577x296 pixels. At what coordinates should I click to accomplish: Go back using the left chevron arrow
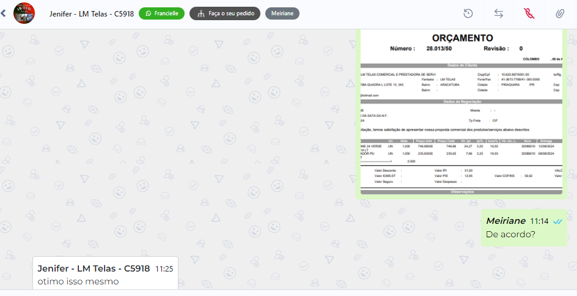[4, 13]
